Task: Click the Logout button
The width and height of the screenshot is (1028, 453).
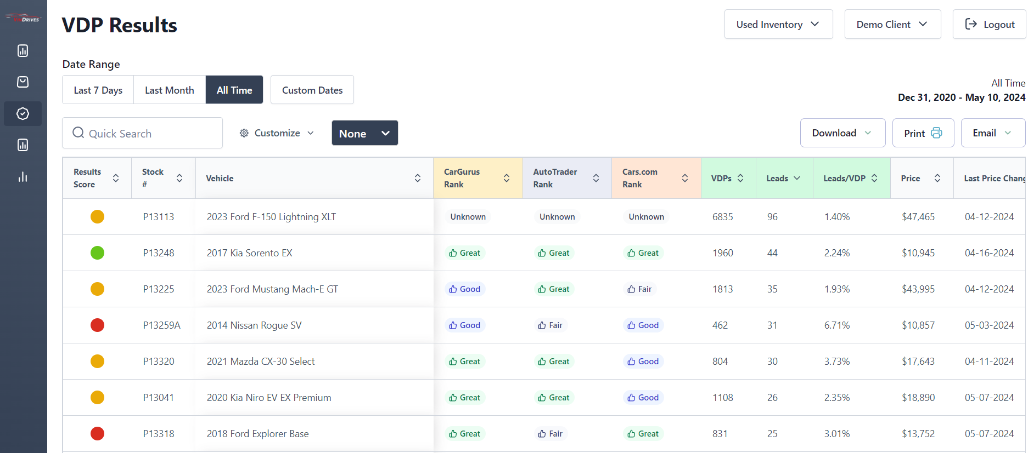Action: (x=989, y=24)
